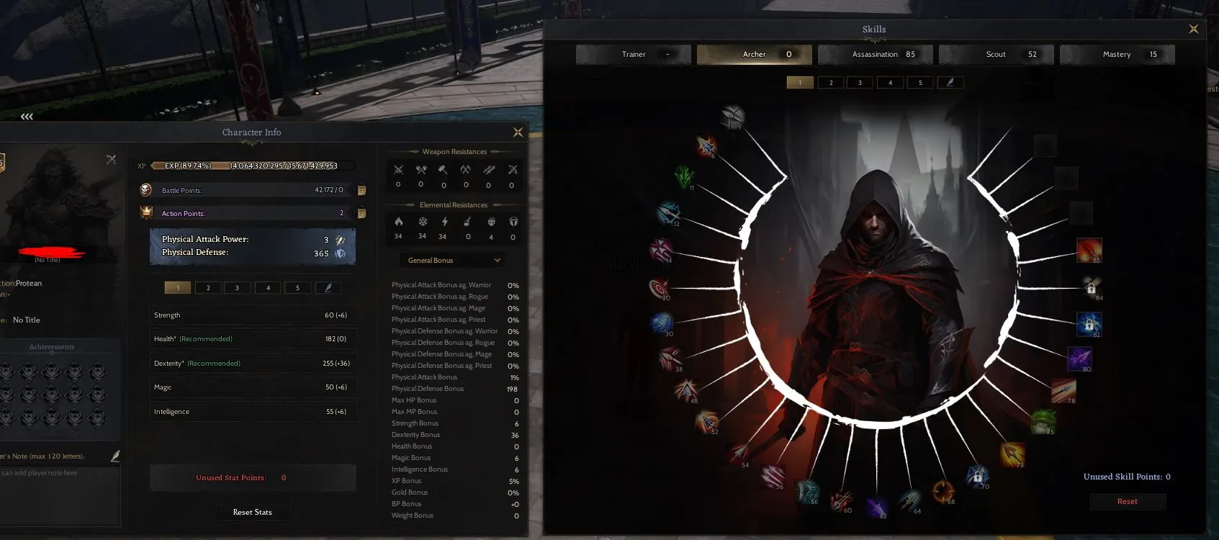Select the purple level 80 skill icon

1079,359
